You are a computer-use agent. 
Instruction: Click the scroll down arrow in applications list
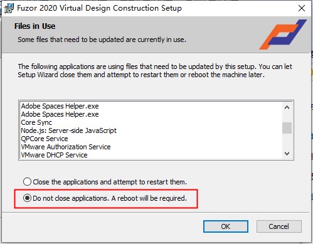tap(287, 154)
